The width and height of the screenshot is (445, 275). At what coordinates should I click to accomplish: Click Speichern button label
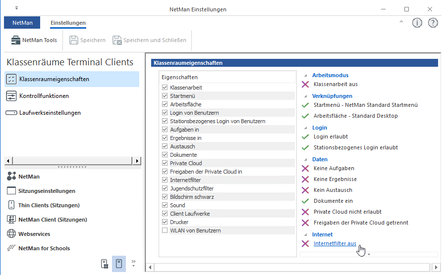(x=93, y=40)
